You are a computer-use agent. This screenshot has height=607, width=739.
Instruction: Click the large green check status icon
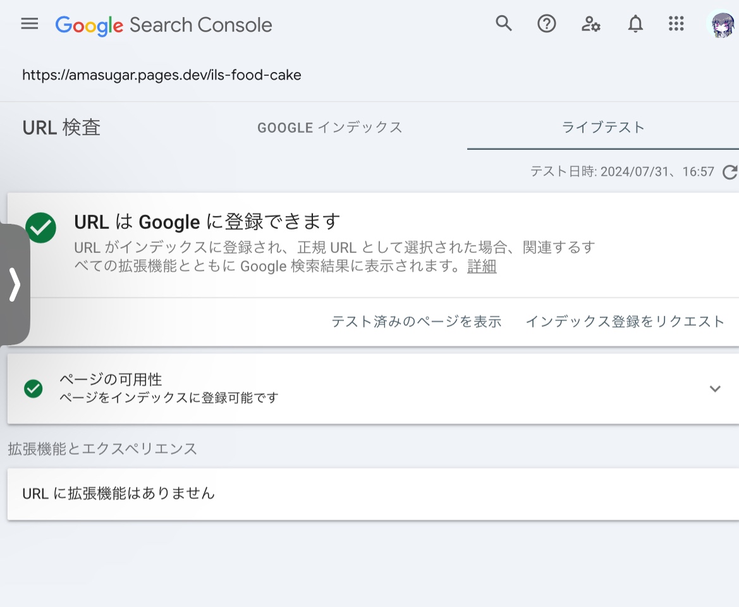(x=41, y=228)
